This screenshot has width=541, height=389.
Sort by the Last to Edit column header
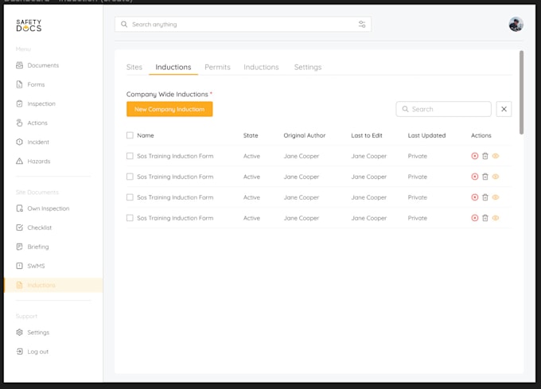(x=367, y=135)
